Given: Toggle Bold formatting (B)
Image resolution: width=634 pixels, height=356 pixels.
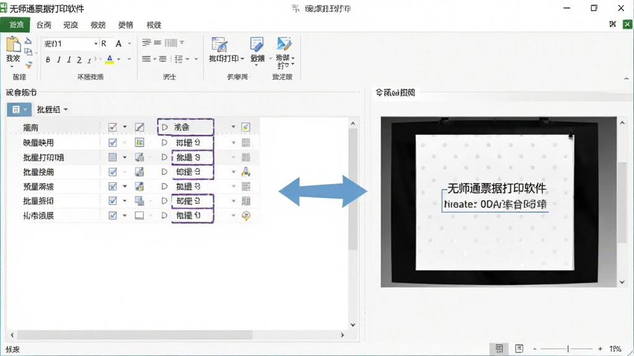Looking at the screenshot, I should point(48,60).
